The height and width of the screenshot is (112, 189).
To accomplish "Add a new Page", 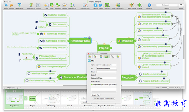I will point(46,6).
